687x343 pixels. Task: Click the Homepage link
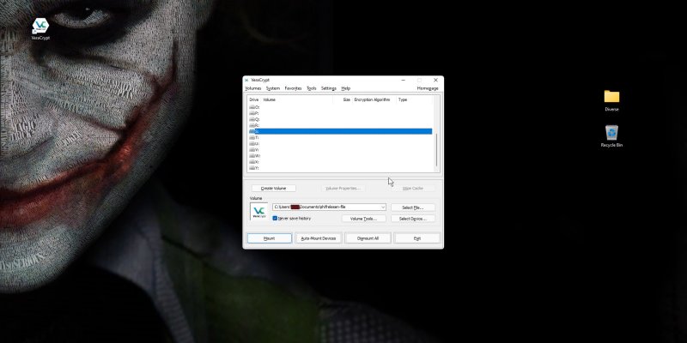click(x=428, y=88)
